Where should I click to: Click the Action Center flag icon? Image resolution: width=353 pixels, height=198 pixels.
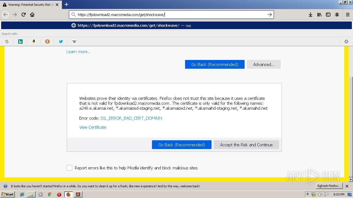point(327,194)
